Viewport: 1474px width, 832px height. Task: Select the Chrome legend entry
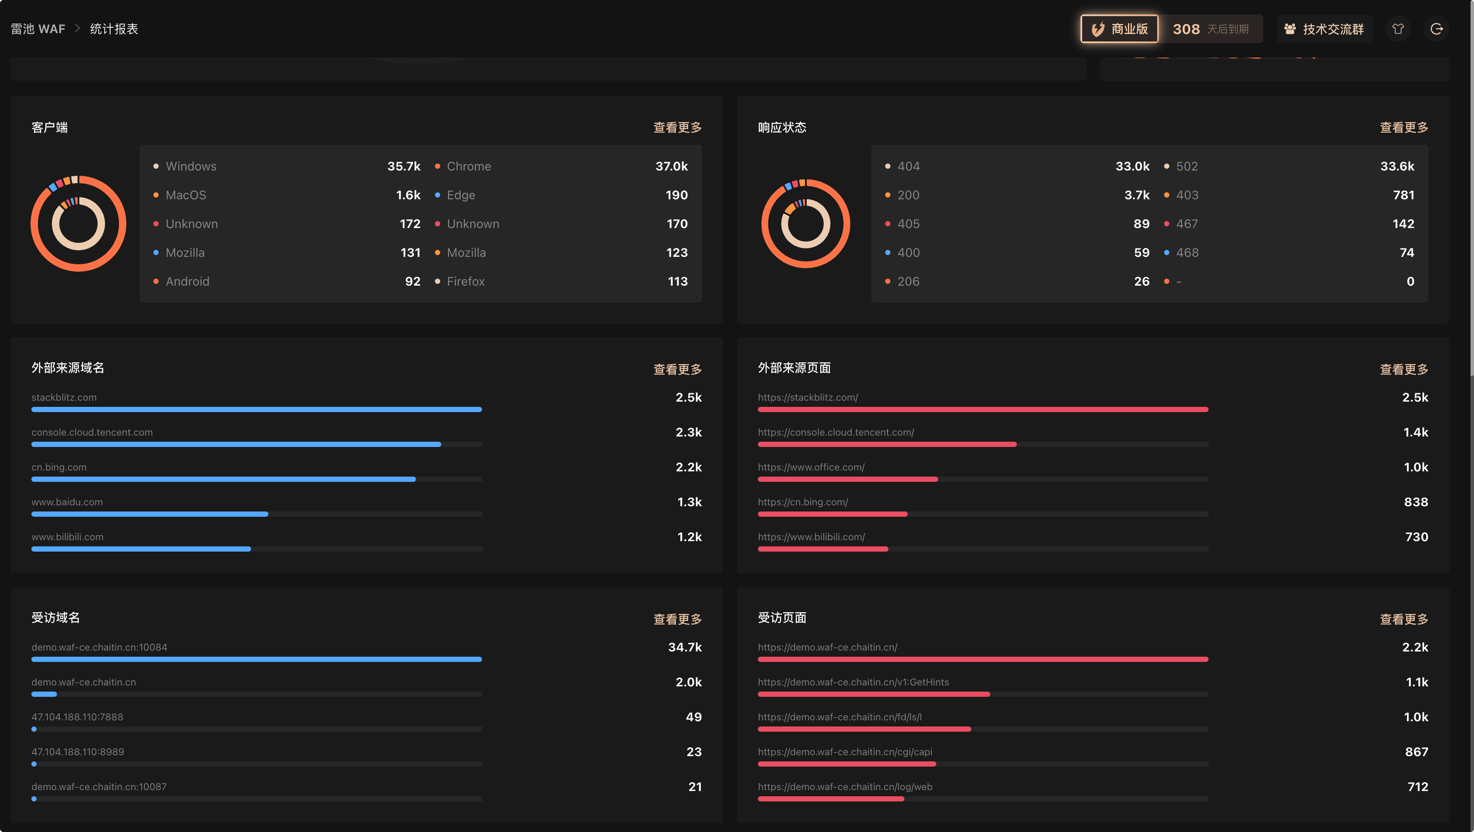pos(469,166)
